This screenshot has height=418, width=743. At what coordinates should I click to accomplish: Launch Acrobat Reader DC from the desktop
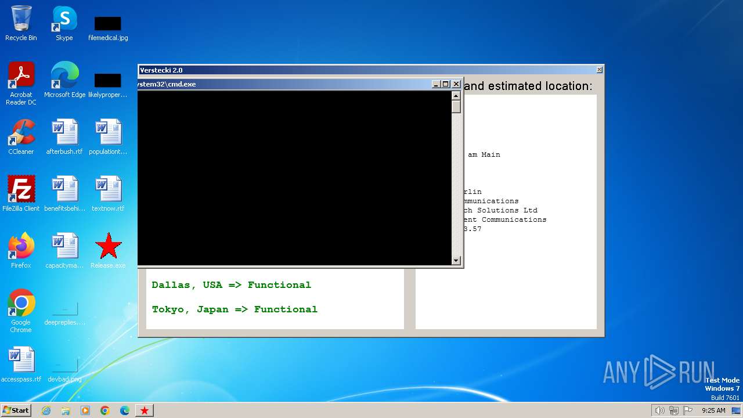21,84
